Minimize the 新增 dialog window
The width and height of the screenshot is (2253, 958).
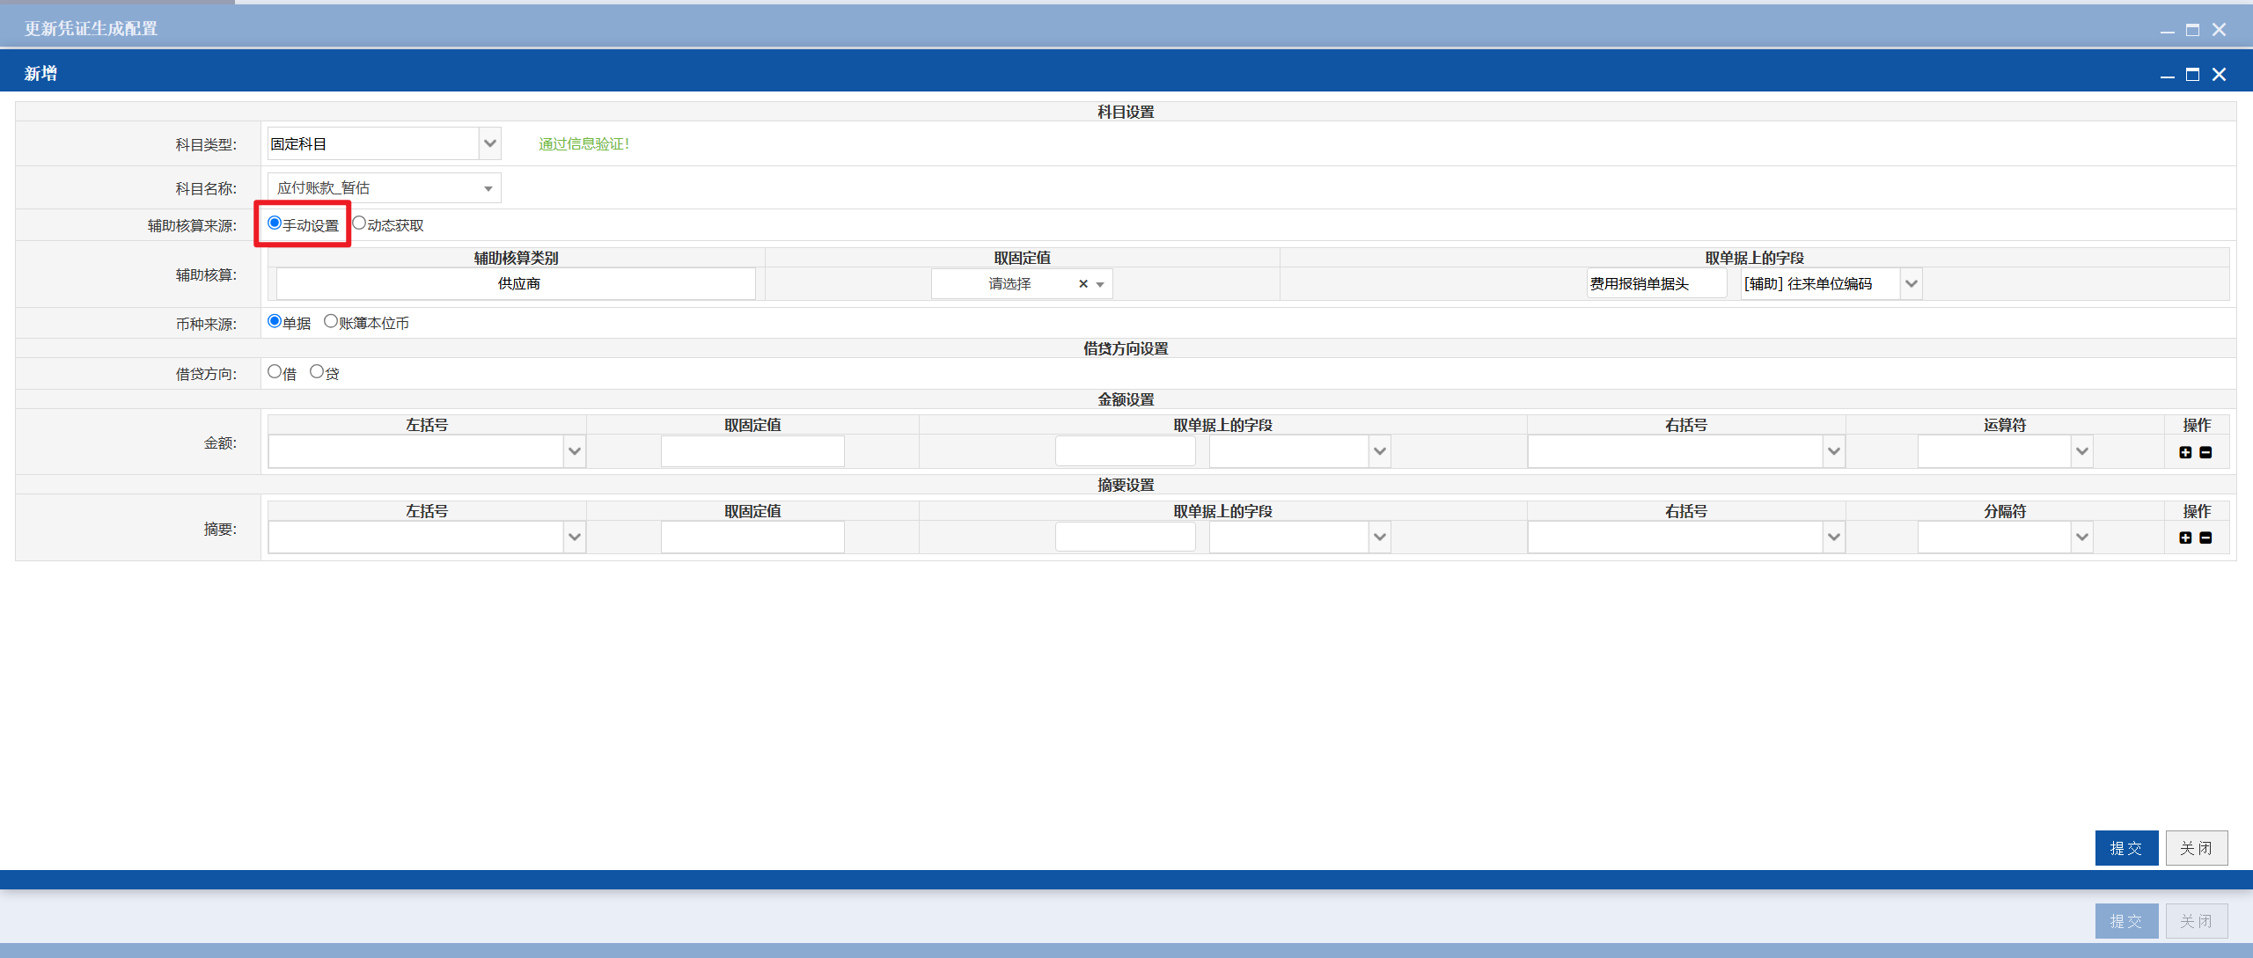coord(2167,75)
